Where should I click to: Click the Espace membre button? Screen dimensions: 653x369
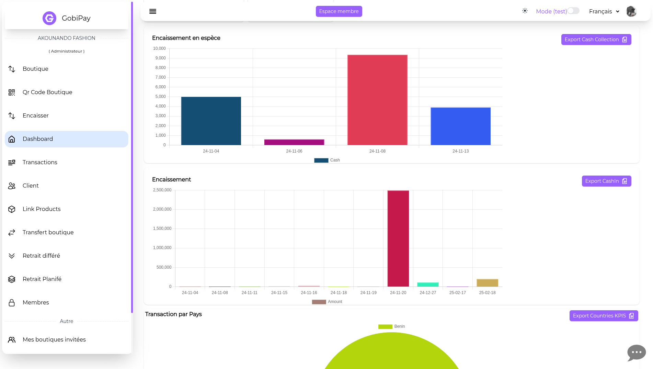(339, 11)
